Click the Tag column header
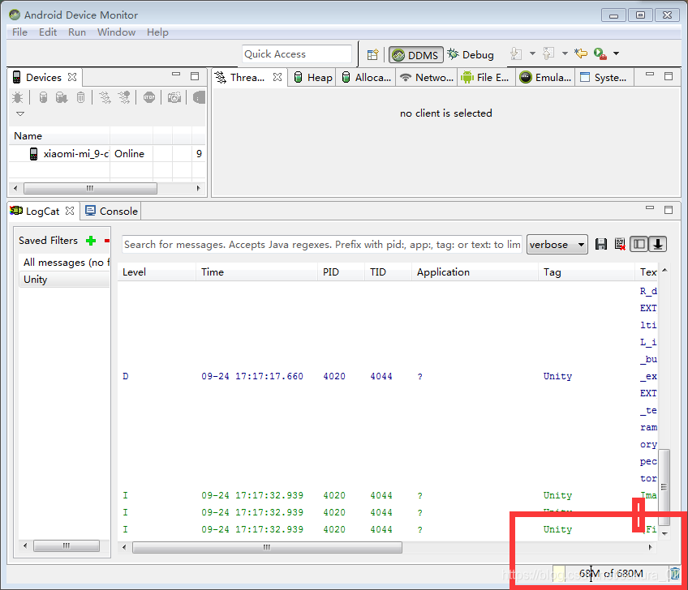The height and width of the screenshot is (590, 688). 587,272
